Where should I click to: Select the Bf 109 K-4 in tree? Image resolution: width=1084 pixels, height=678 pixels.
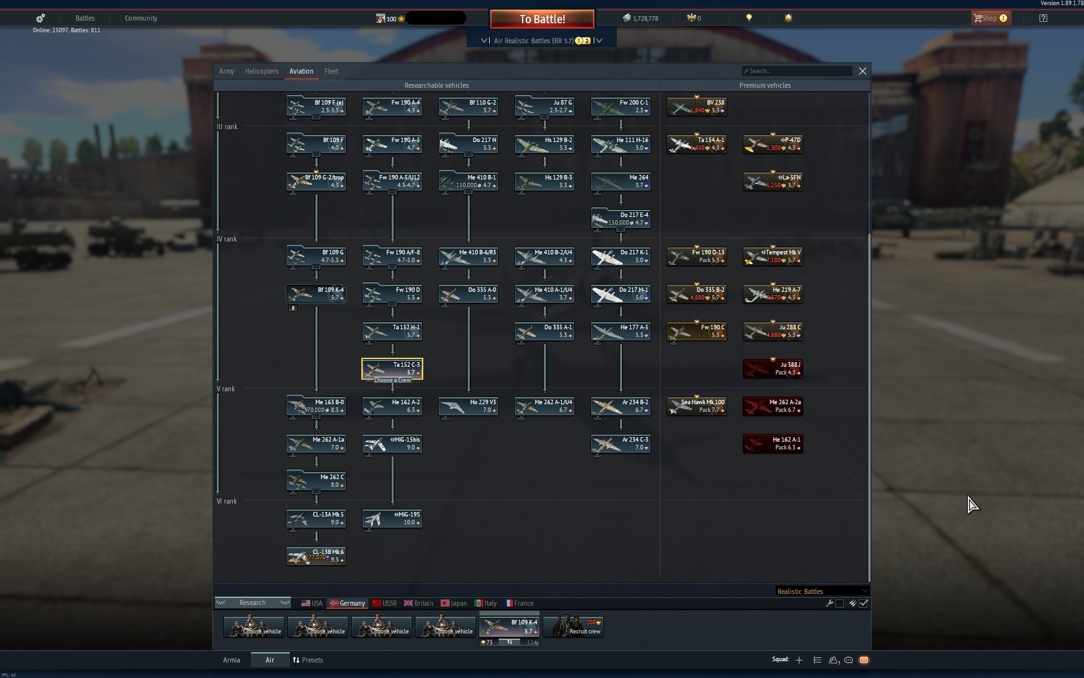[316, 294]
